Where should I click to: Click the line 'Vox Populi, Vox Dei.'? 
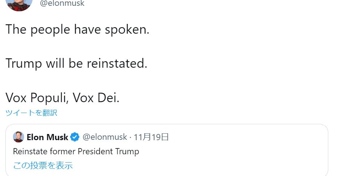click(62, 98)
